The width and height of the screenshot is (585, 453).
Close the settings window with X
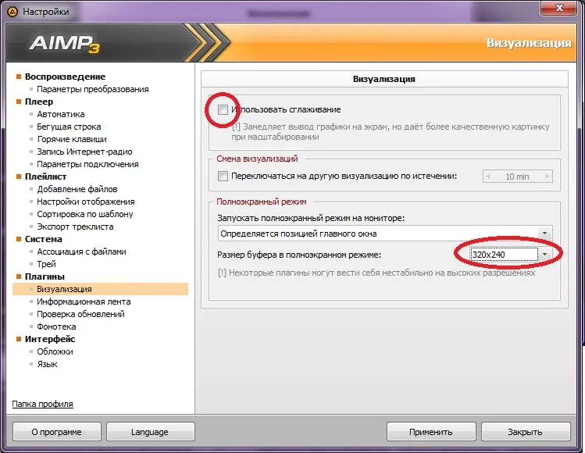pos(559,8)
